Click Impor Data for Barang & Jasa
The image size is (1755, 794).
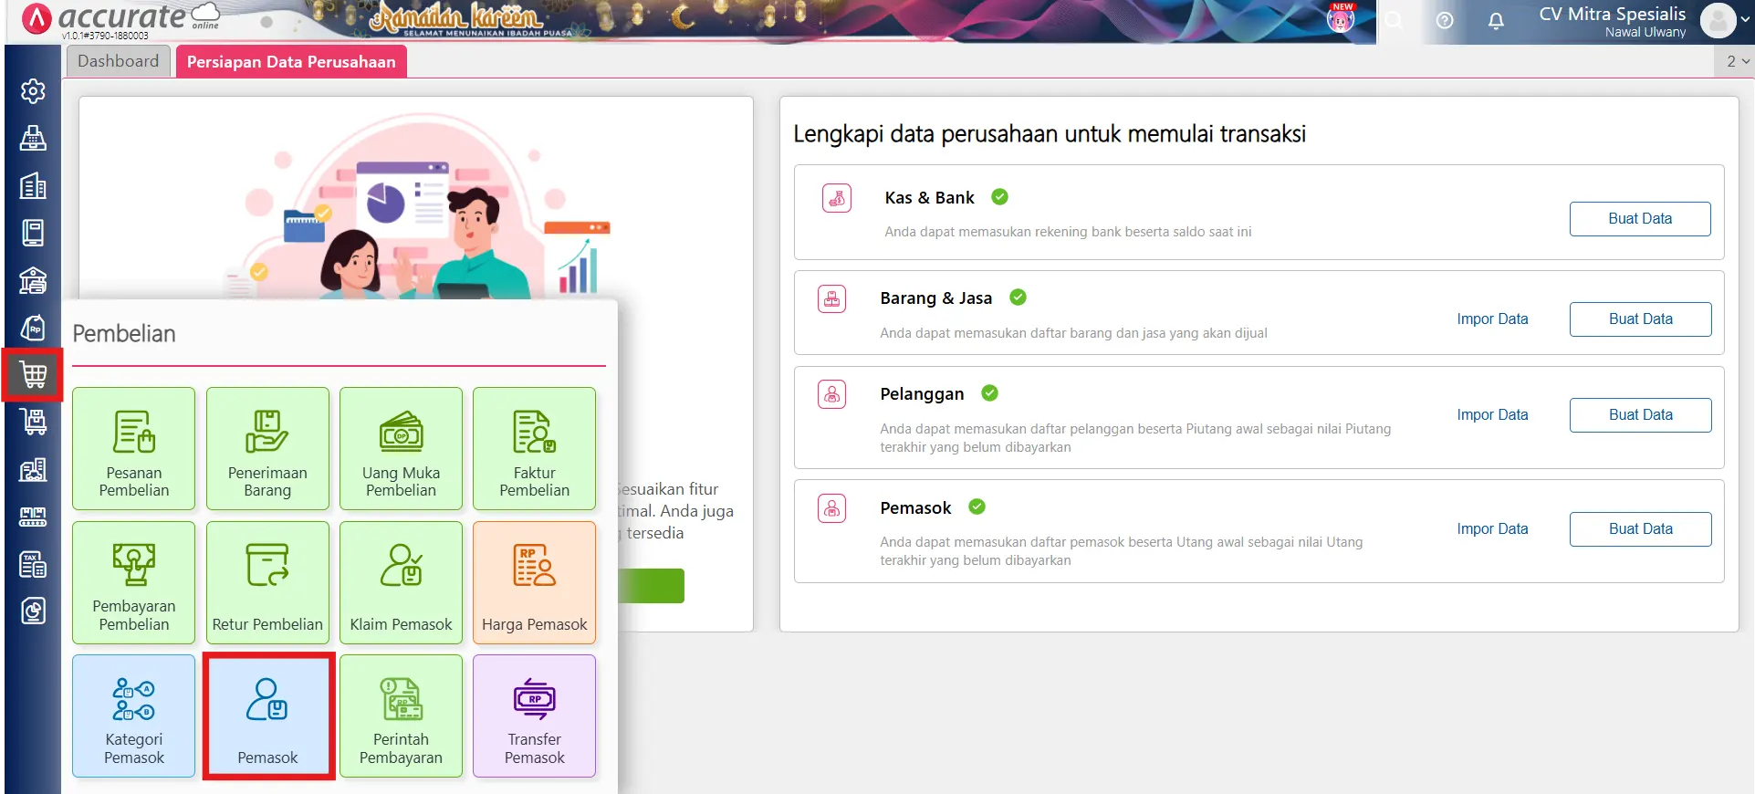point(1492,319)
